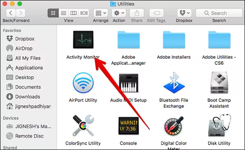Viewport: 245px width, 150px height.
Task: Switch to list view
Action: pos(63,13)
